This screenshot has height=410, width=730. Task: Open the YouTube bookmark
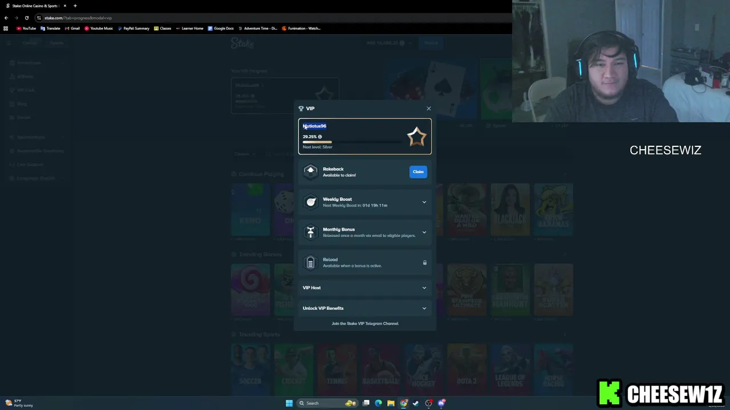26,28
